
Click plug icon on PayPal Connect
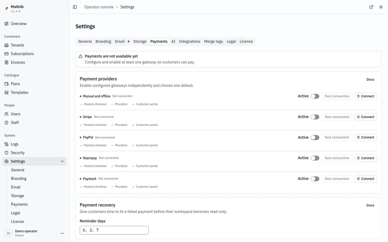358,137
